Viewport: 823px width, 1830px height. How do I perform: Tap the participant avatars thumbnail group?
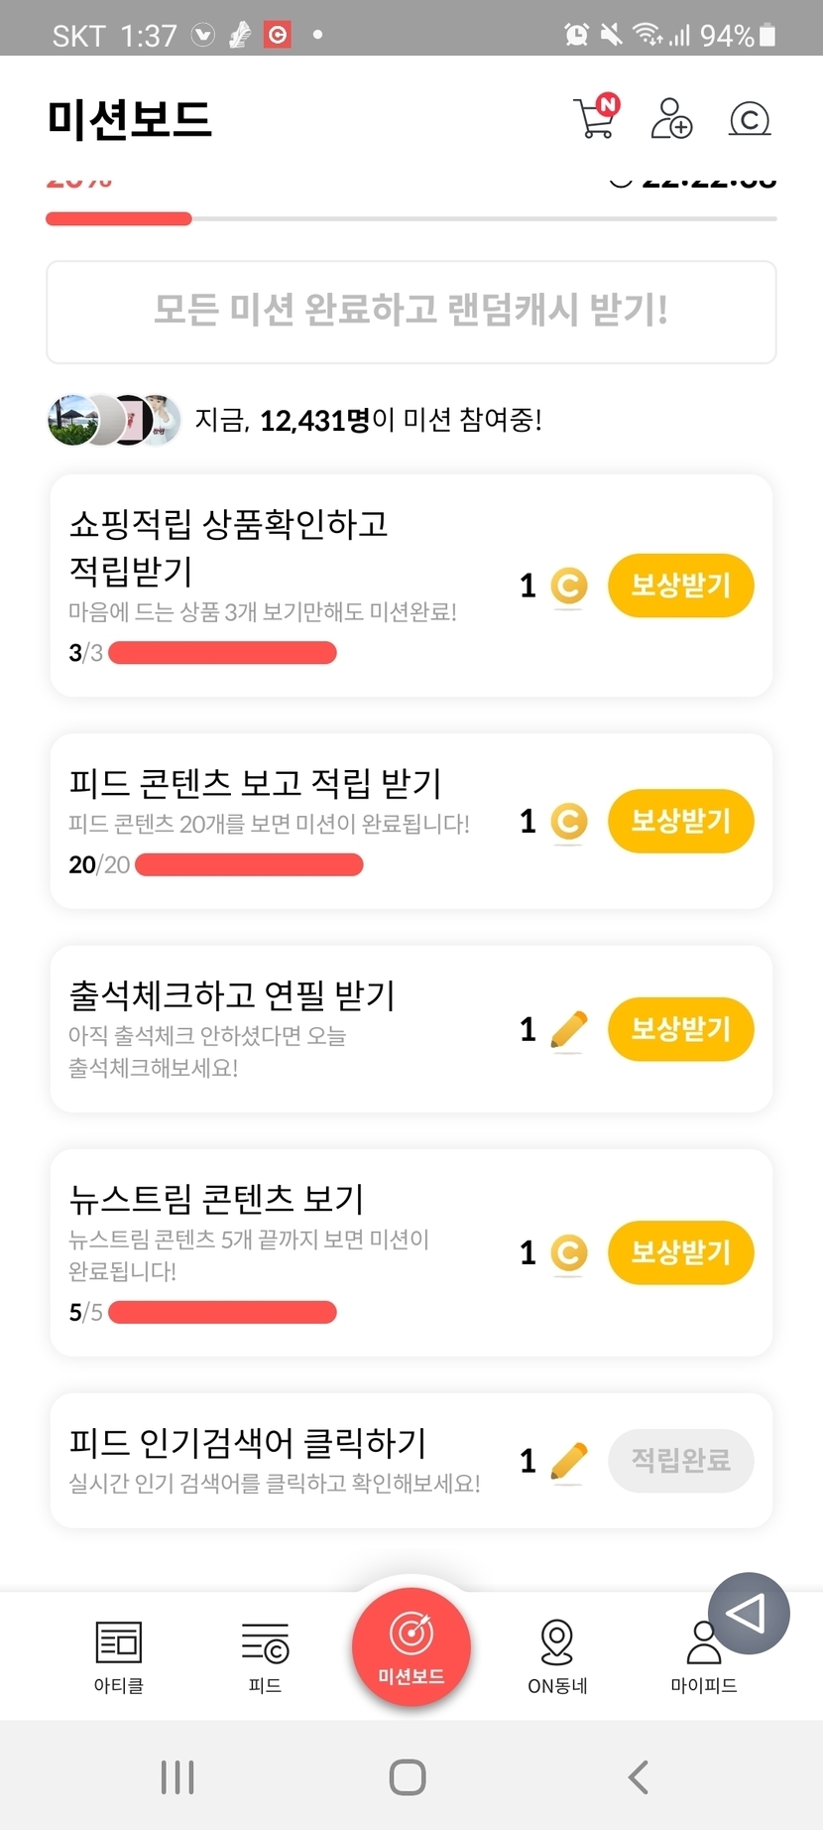(x=114, y=420)
